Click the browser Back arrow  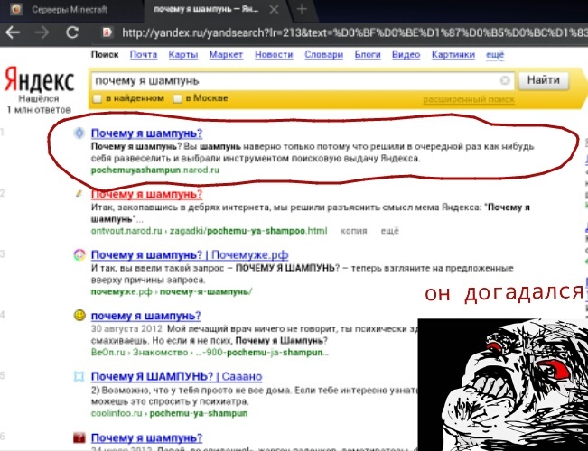point(13,32)
